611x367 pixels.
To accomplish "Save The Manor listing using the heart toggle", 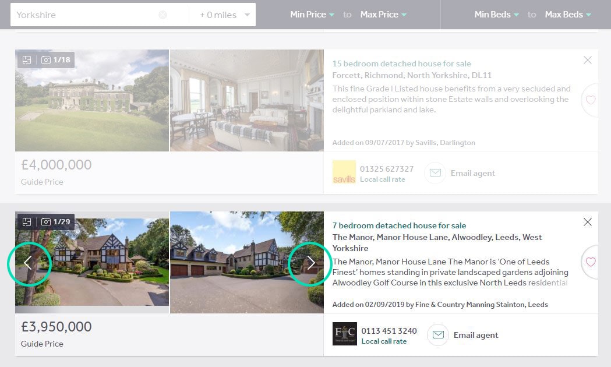I will [592, 263].
